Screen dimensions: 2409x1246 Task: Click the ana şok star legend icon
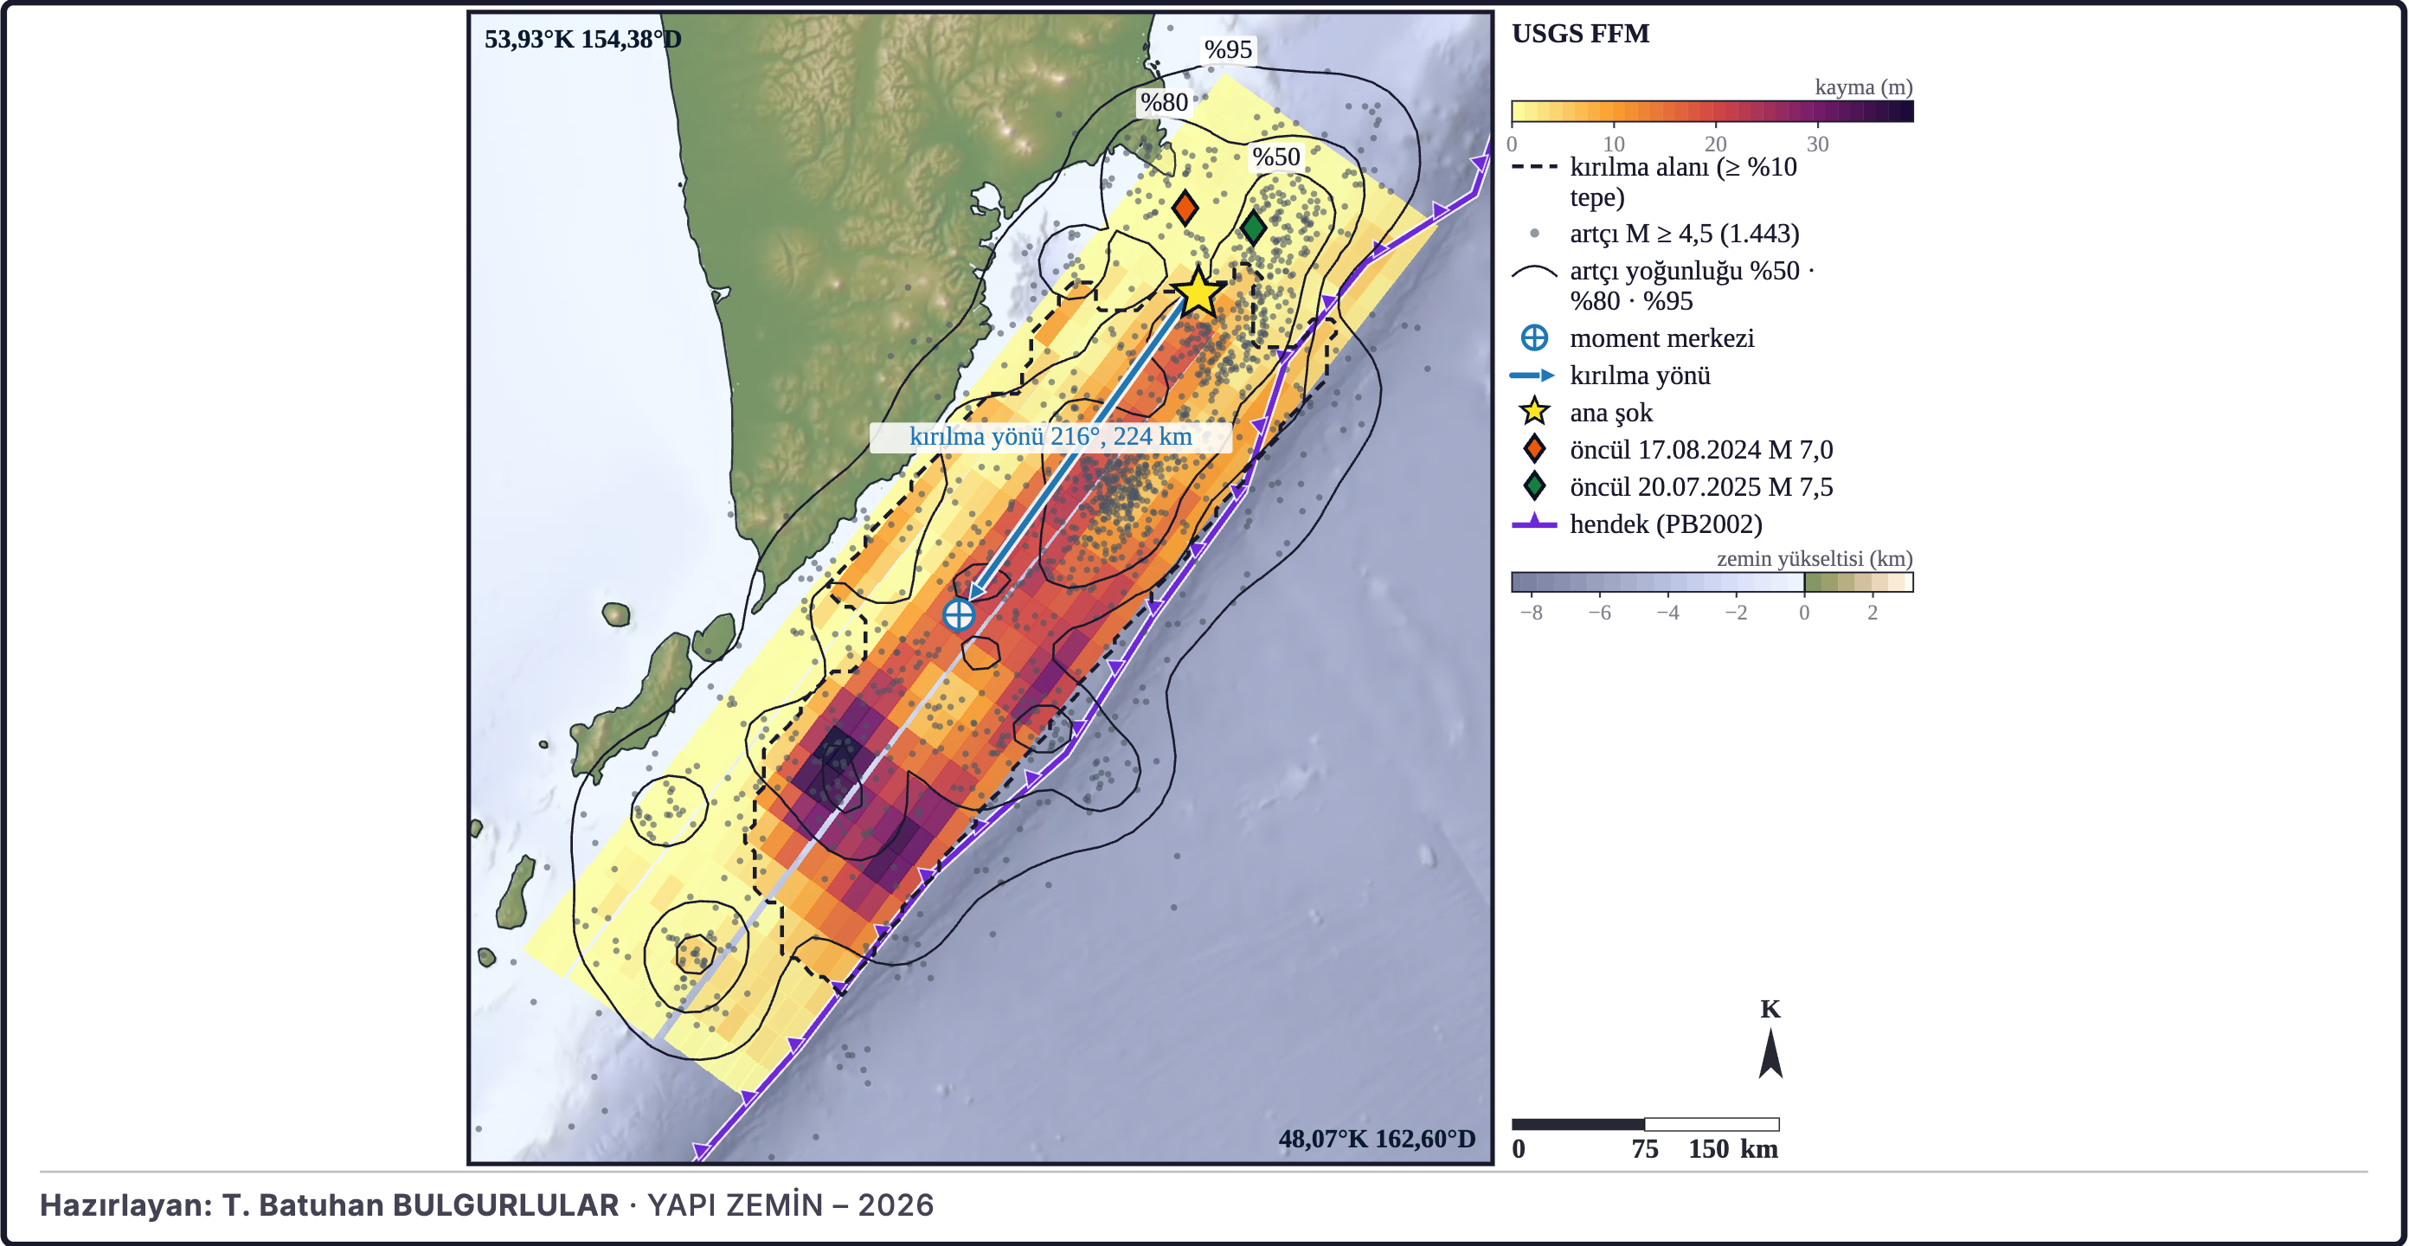tap(1533, 412)
